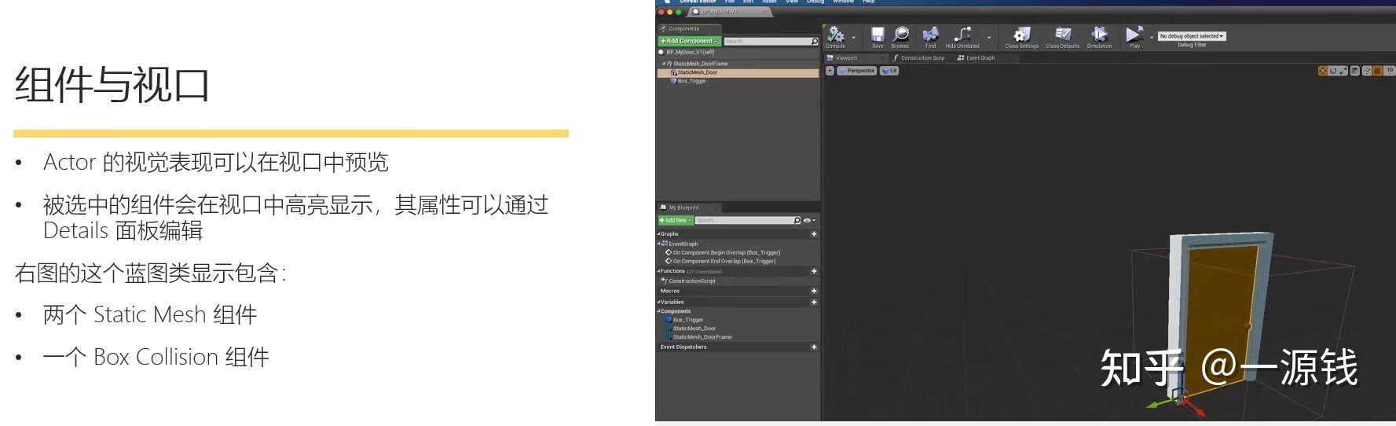
Task: Open the Asset menu
Action: point(770,2)
